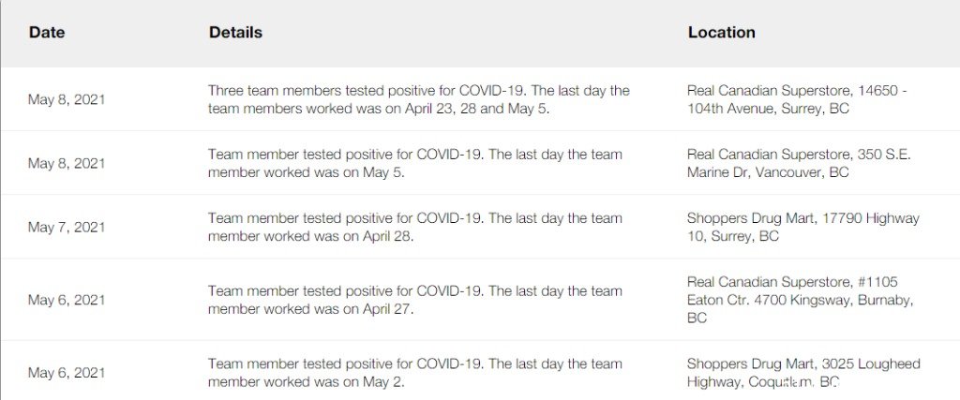Select the Lougheed Highway Coquitlam location

coord(803,373)
